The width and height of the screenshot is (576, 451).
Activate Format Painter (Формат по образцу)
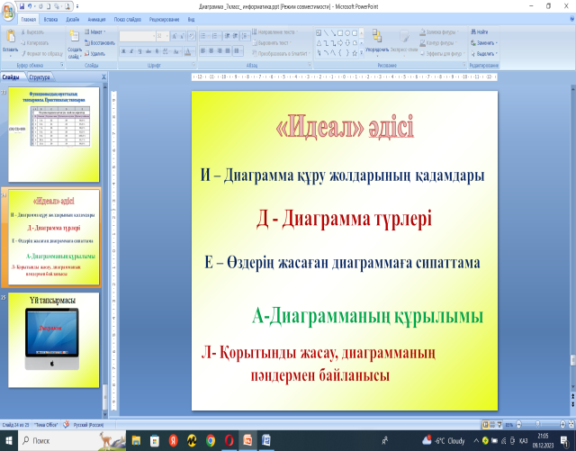(x=41, y=54)
